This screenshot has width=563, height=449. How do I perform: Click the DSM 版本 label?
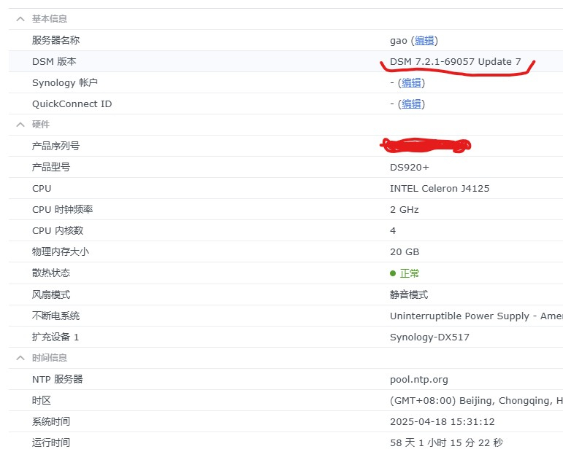coord(54,62)
